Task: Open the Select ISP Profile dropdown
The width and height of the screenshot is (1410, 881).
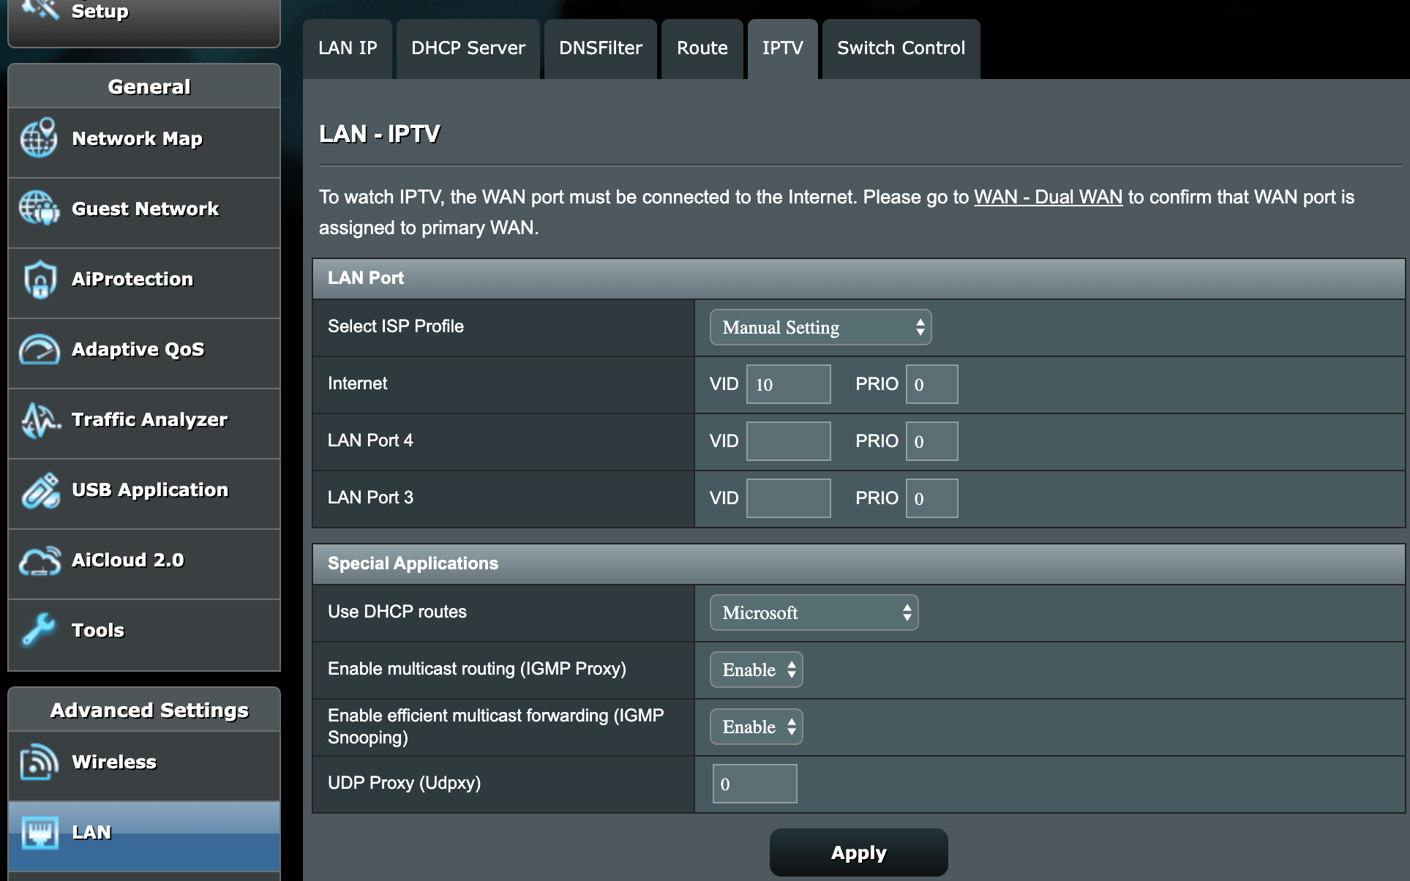Action: [820, 327]
